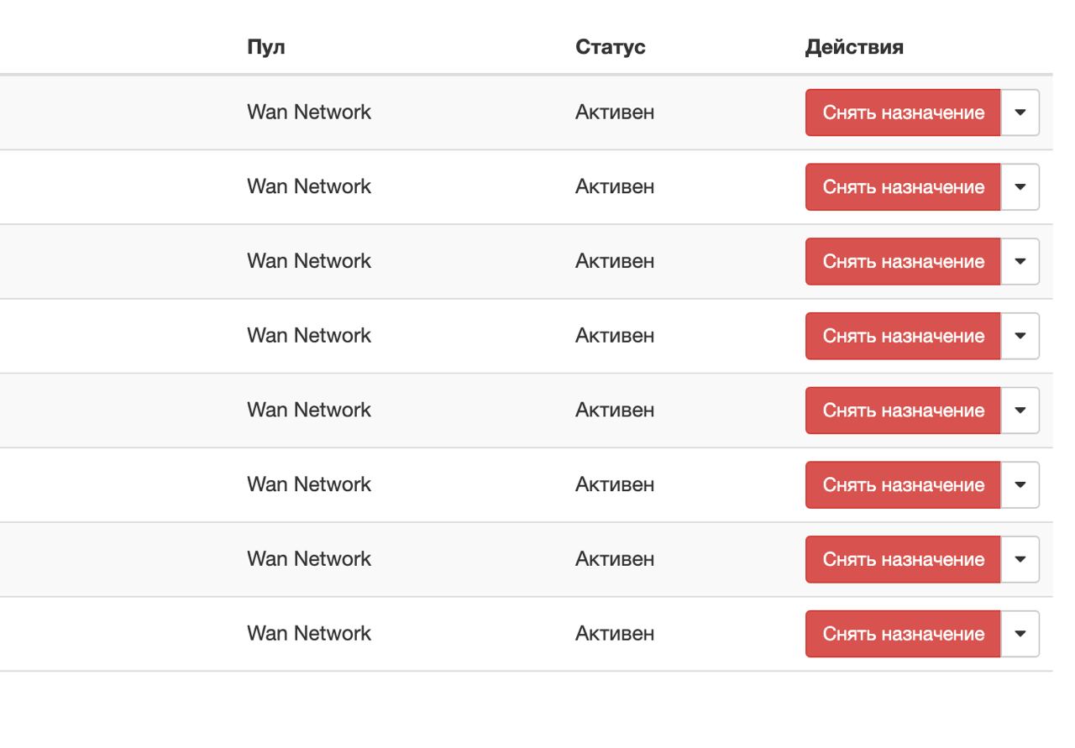Viewport: 1075px width, 748px height.
Task: Click 'Снять назначение' in the sixth row
Action: click(903, 485)
